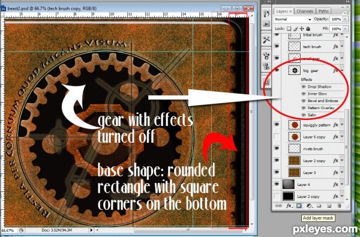Viewport: 360px width, 237px height.
Task: Click the Add layer mask icon
Action: [x=299, y=206]
